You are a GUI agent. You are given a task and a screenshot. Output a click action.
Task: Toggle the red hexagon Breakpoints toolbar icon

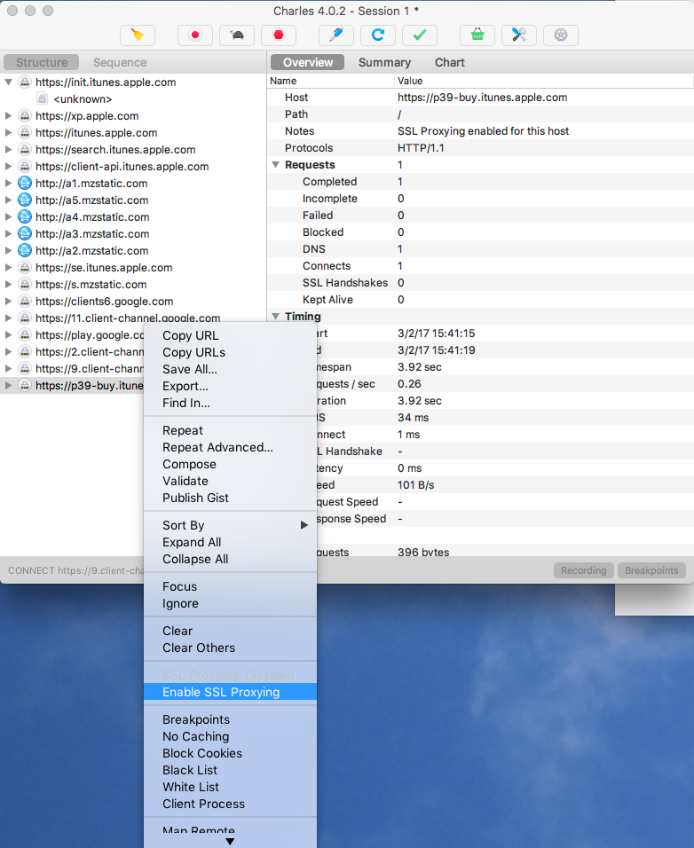[279, 35]
